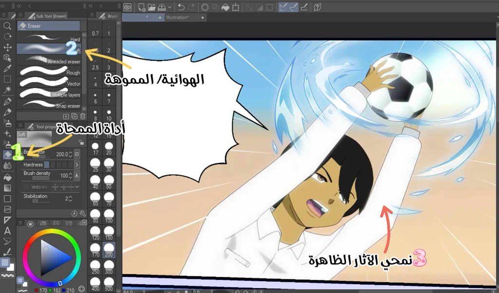Toggle Snap to Grid

click(x=304, y=7)
